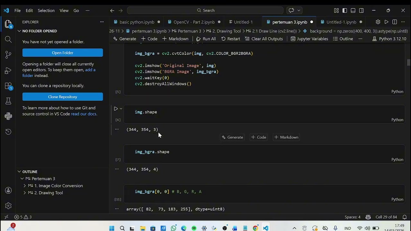
Task: Switch to the OpenCV - Part 2.ipynb tab
Action: tap(194, 22)
